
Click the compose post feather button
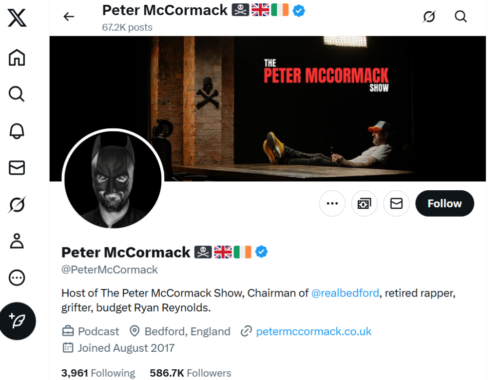click(x=18, y=321)
